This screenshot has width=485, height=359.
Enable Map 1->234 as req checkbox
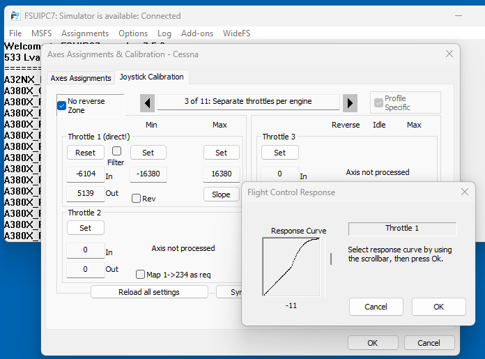click(141, 275)
